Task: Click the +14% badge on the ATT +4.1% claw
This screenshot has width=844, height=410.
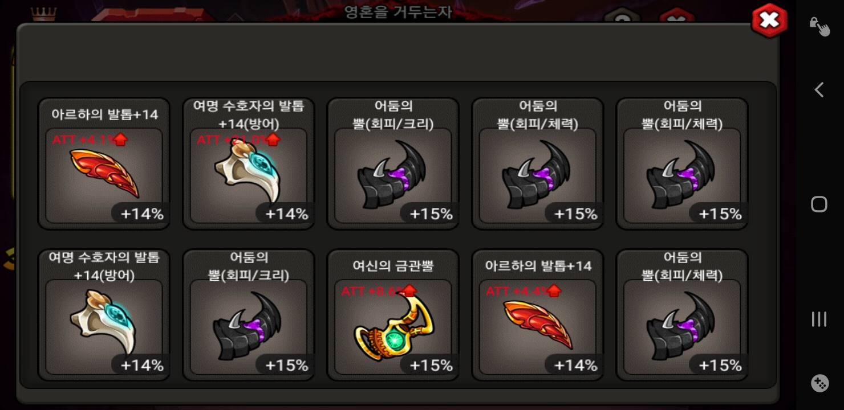Action: tap(142, 214)
